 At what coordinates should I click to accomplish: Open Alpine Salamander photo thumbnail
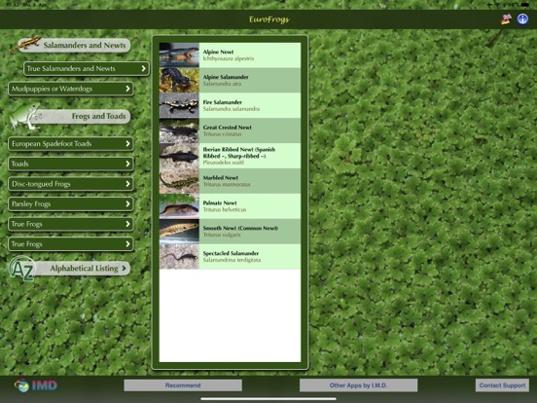pos(179,80)
